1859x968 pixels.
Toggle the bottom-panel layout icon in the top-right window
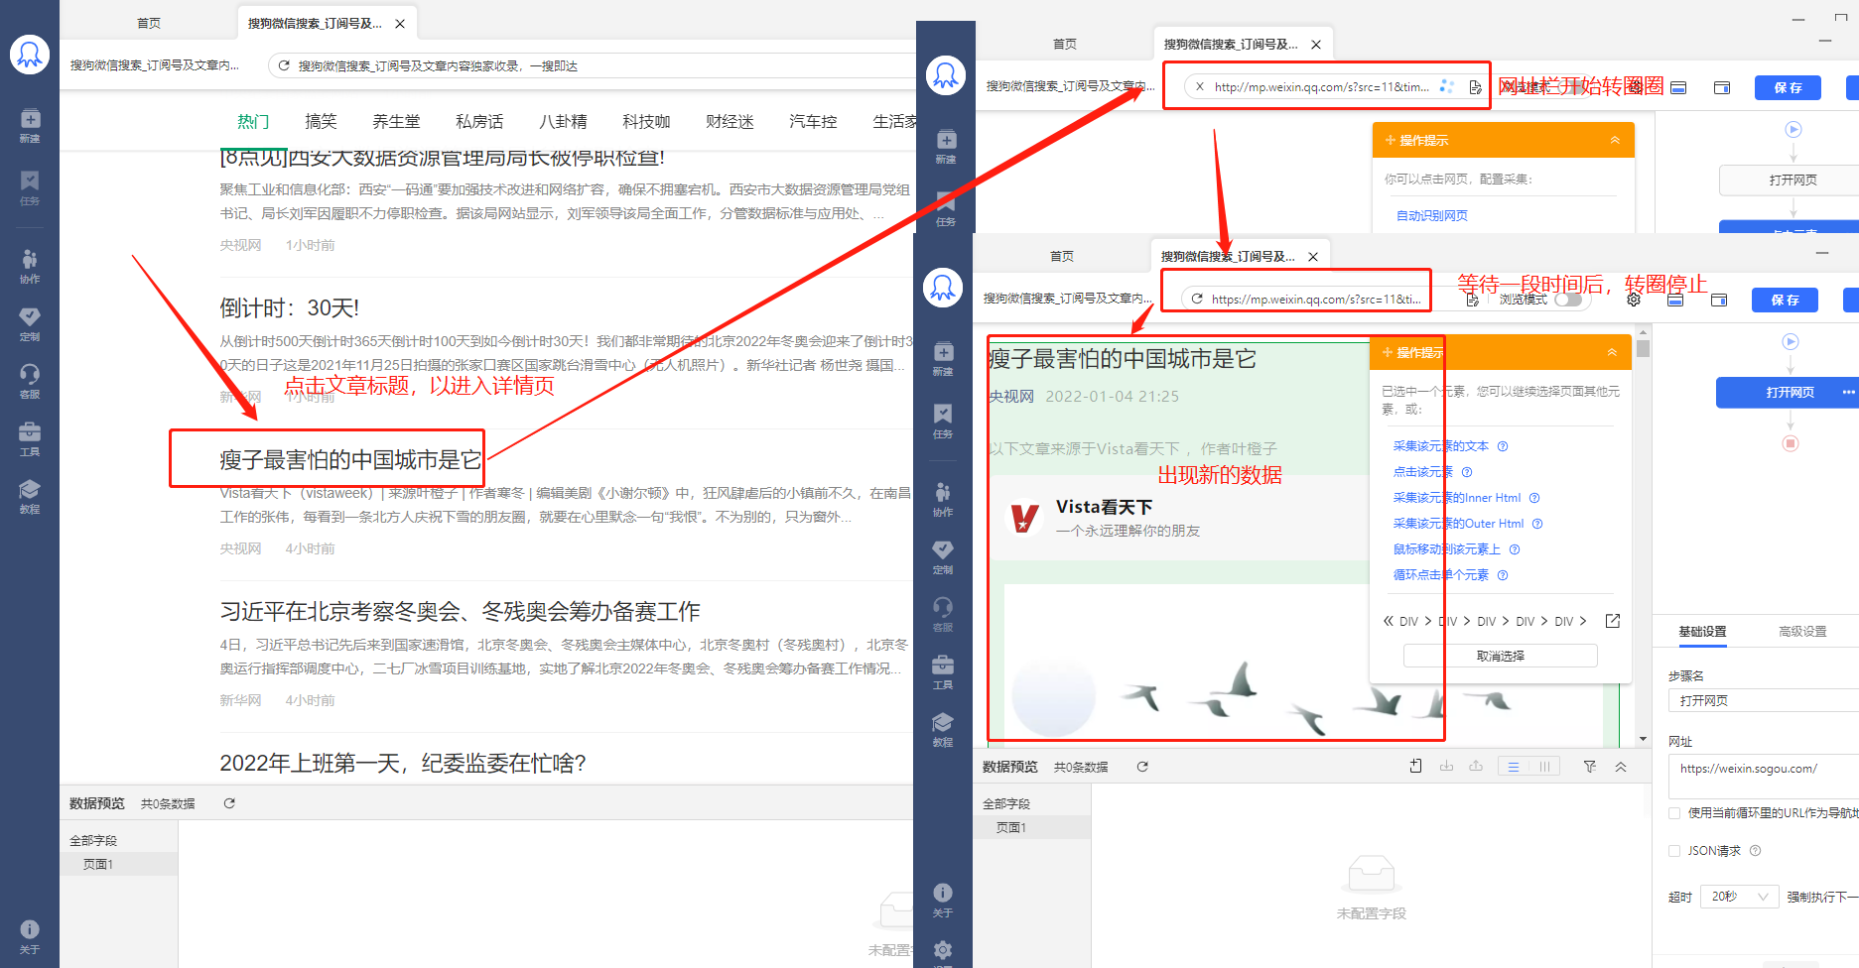point(1678,87)
